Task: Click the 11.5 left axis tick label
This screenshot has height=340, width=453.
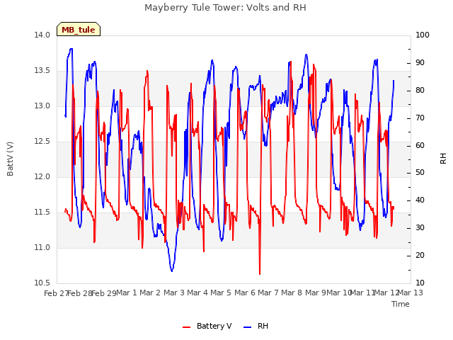Action: [42, 212]
